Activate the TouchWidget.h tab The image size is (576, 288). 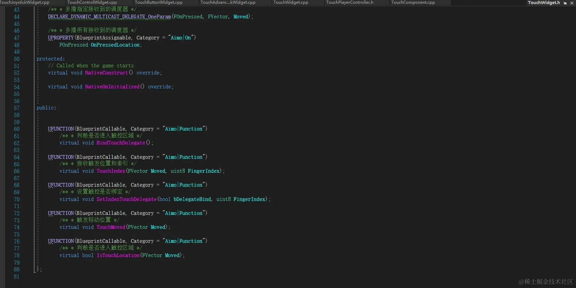[x=544, y=2]
